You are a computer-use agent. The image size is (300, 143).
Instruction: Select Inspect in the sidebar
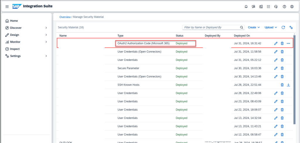click(15, 49)
